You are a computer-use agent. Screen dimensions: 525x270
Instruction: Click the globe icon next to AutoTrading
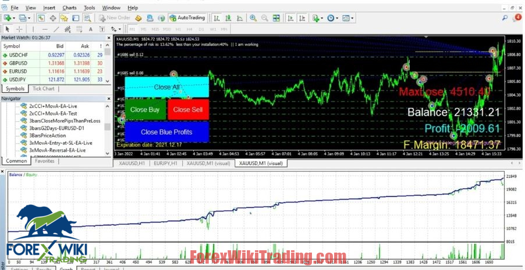[161, 18]
